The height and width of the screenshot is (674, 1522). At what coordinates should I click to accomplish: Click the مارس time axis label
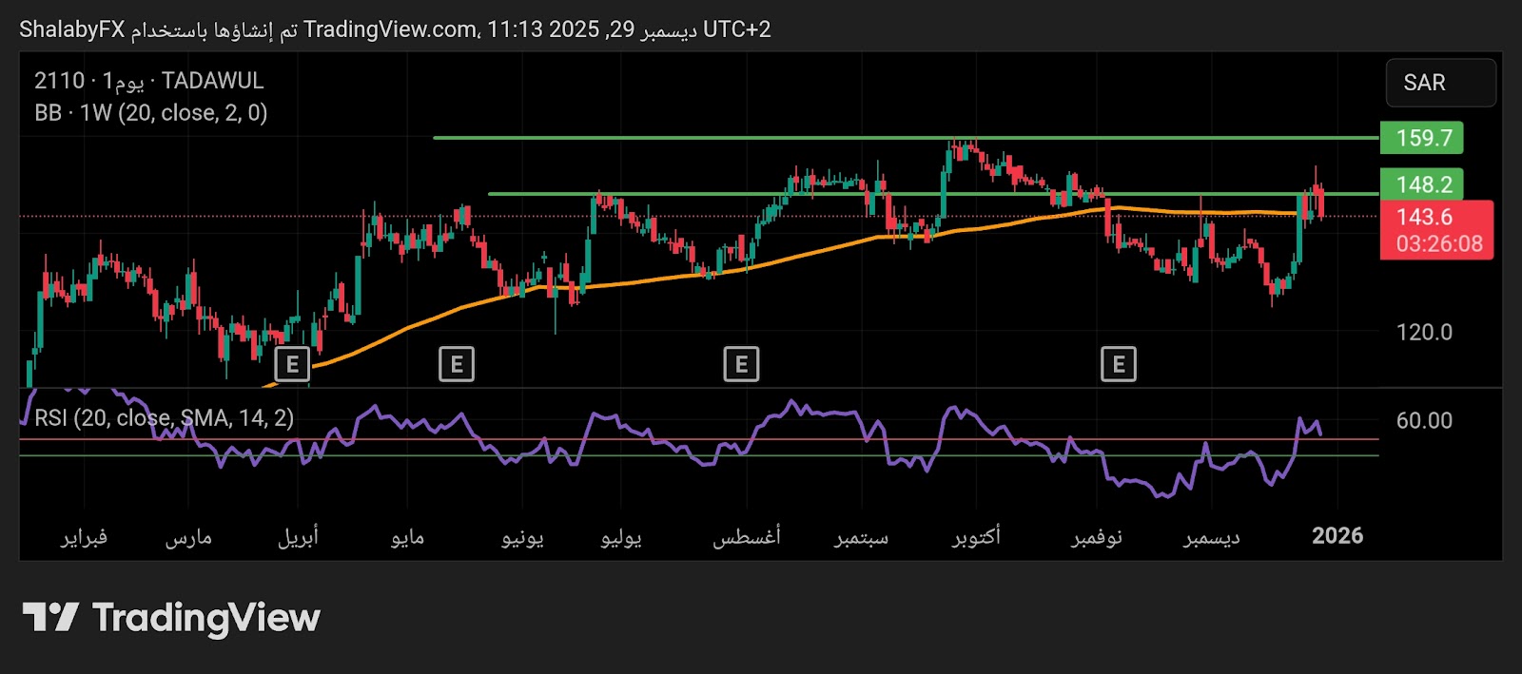point(188,537)
